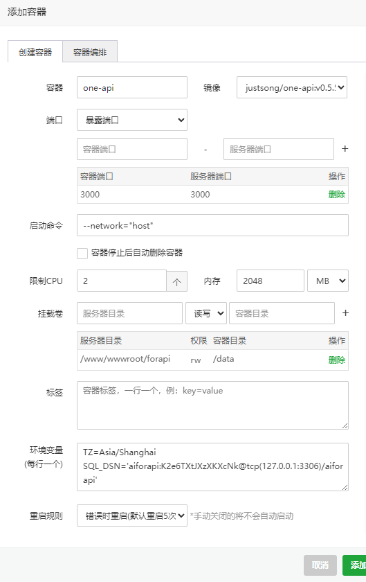
Task: Click the green 添加 button
Action: 354,565
